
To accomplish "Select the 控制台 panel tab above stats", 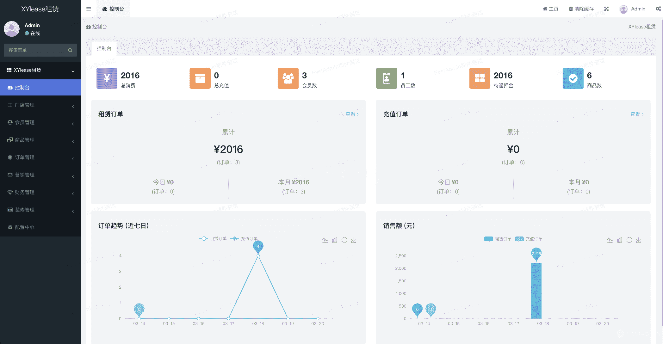I will click(x=104, y=48).
